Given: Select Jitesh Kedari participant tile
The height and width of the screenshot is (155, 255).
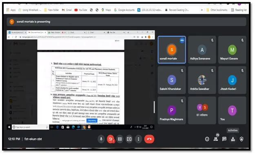Looking at the screenshot, I should pos(232,80).
